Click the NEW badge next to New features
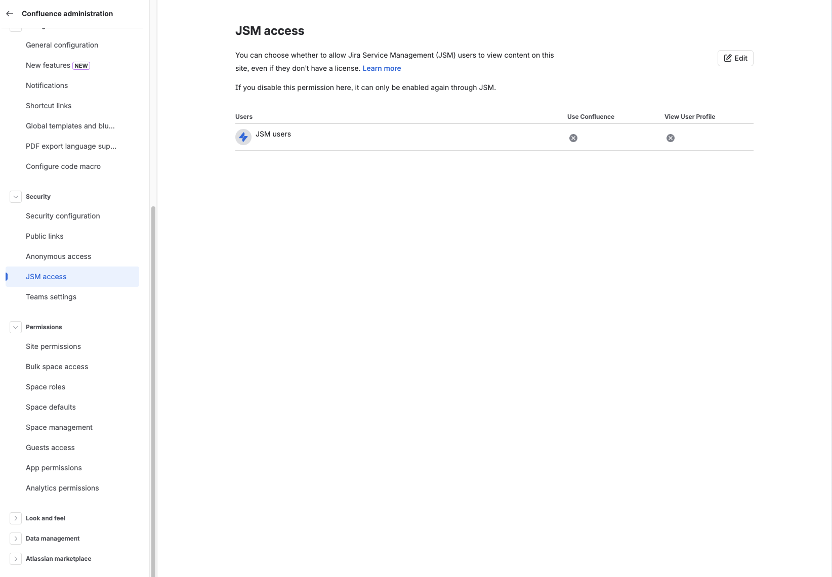 (x=81, y=66)
